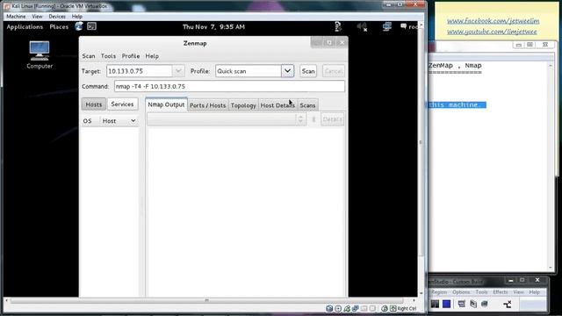Click the chat bubble user icon
Screen dimensions: 562x316
[404, 26]
